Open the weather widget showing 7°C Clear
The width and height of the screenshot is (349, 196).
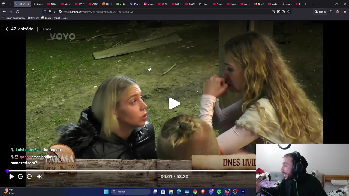(x=9, y=191)
